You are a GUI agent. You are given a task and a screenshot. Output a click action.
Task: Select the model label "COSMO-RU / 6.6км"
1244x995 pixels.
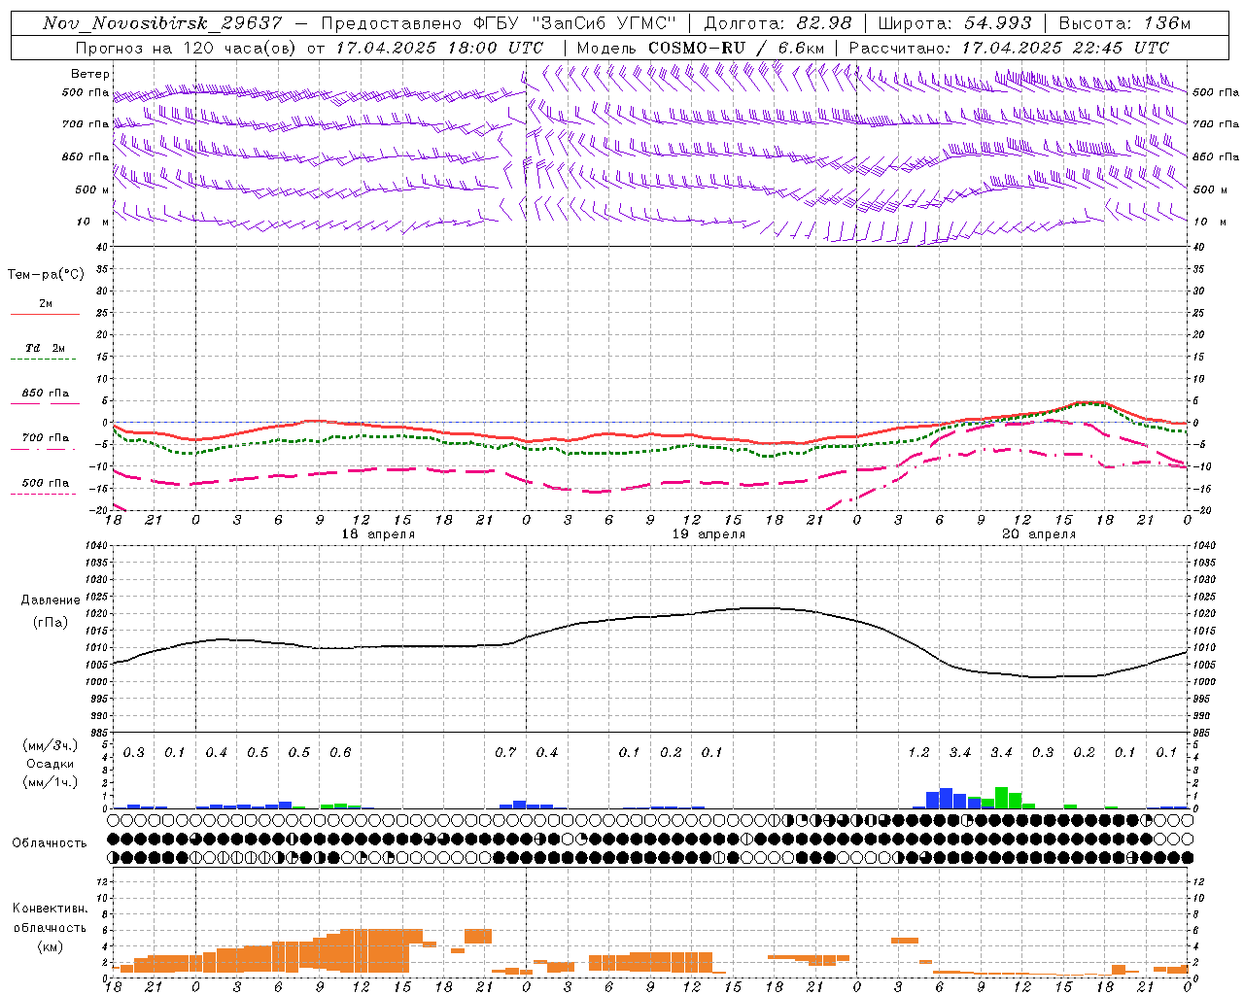point(736,48)
